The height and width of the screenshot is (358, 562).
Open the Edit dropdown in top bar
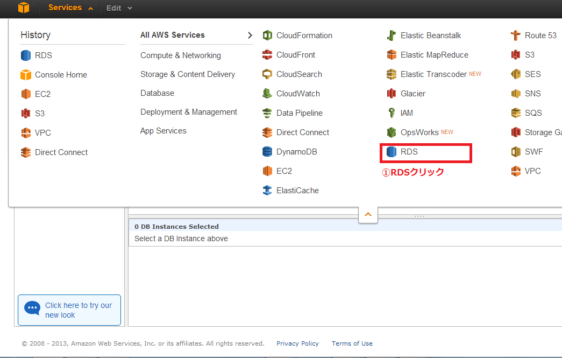pyautogui.click(x=119, y=8)
